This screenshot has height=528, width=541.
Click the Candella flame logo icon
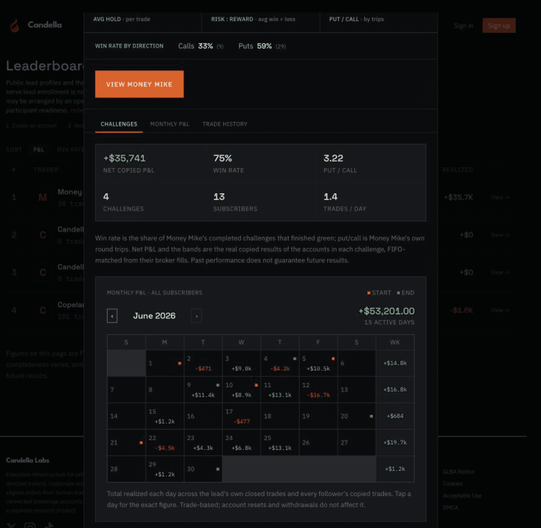[14, 25]
